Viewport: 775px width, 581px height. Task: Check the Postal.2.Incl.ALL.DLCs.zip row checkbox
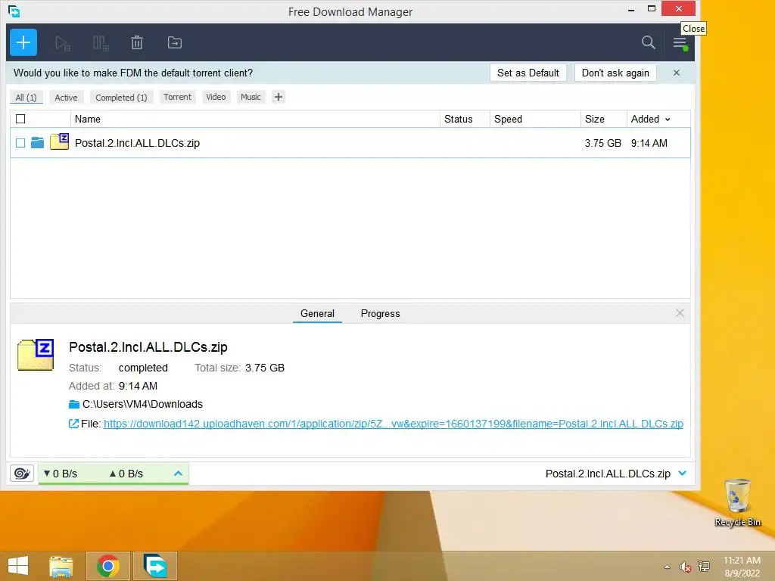(20, 143)
